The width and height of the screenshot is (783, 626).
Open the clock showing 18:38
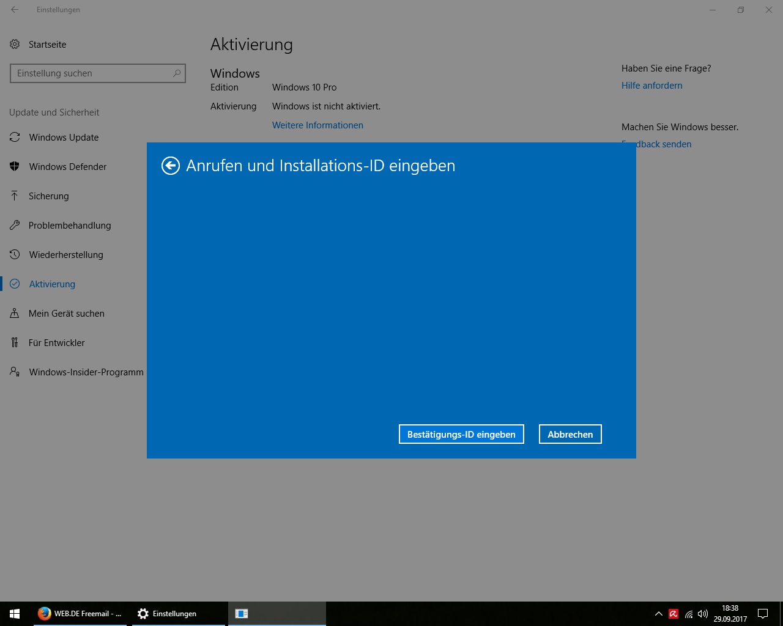pyautogui.click(x=730, y=614)
